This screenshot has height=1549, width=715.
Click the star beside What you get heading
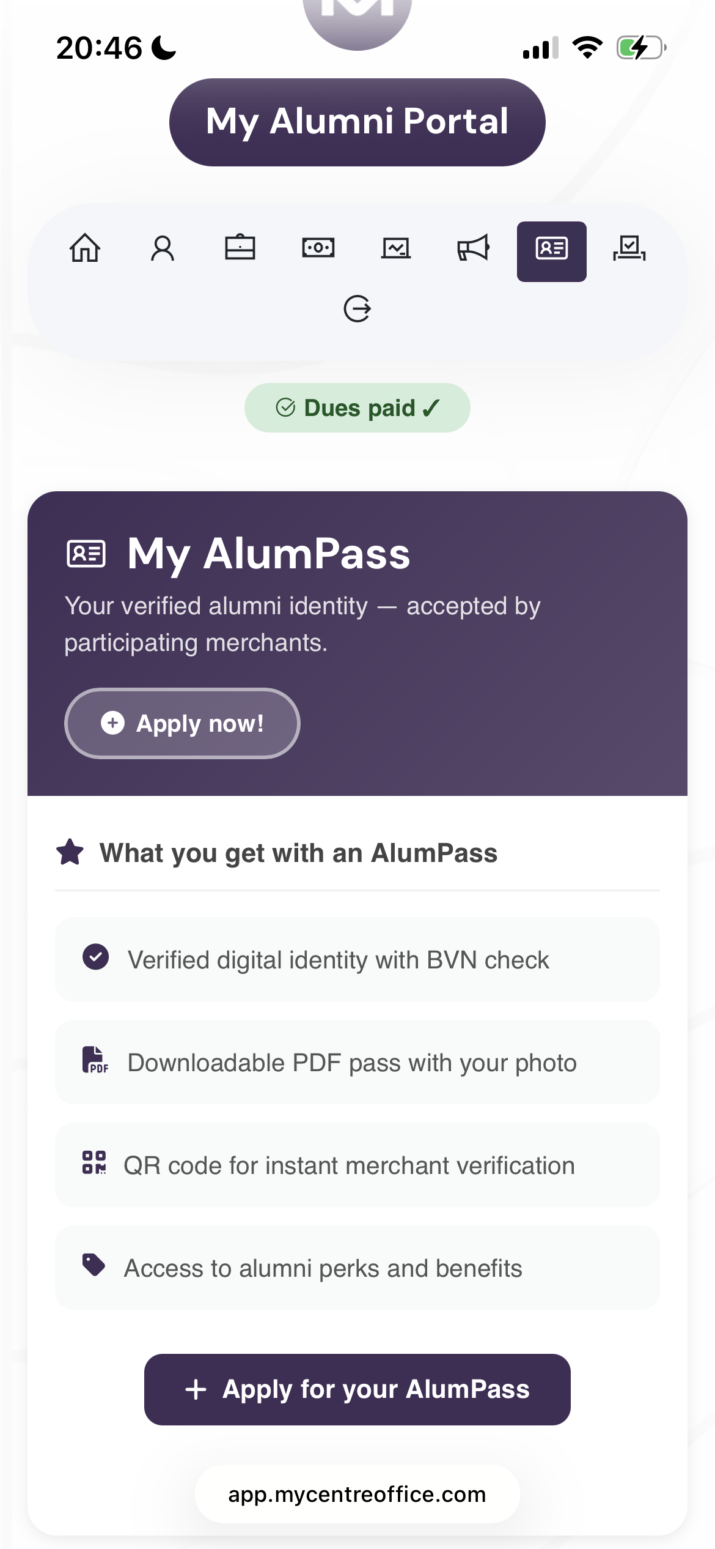pos(71,852)
